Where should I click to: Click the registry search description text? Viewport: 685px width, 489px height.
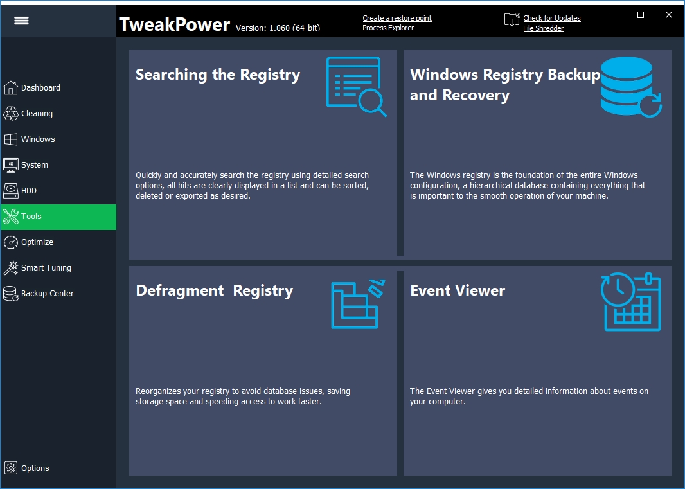tap(252, 185)
